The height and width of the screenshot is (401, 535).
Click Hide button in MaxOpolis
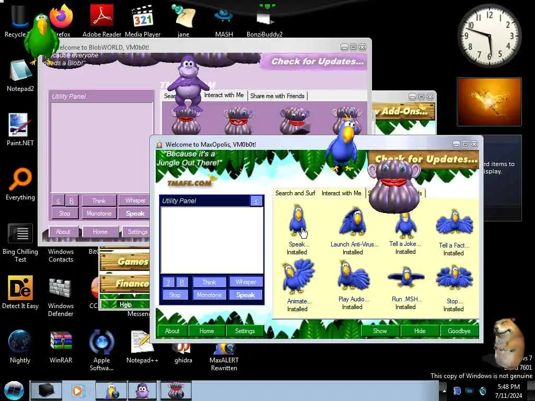coord(420,331)
